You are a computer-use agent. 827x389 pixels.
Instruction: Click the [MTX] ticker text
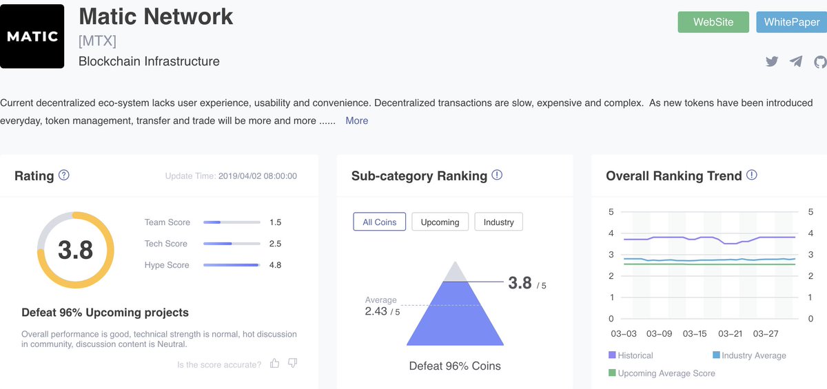97,40
